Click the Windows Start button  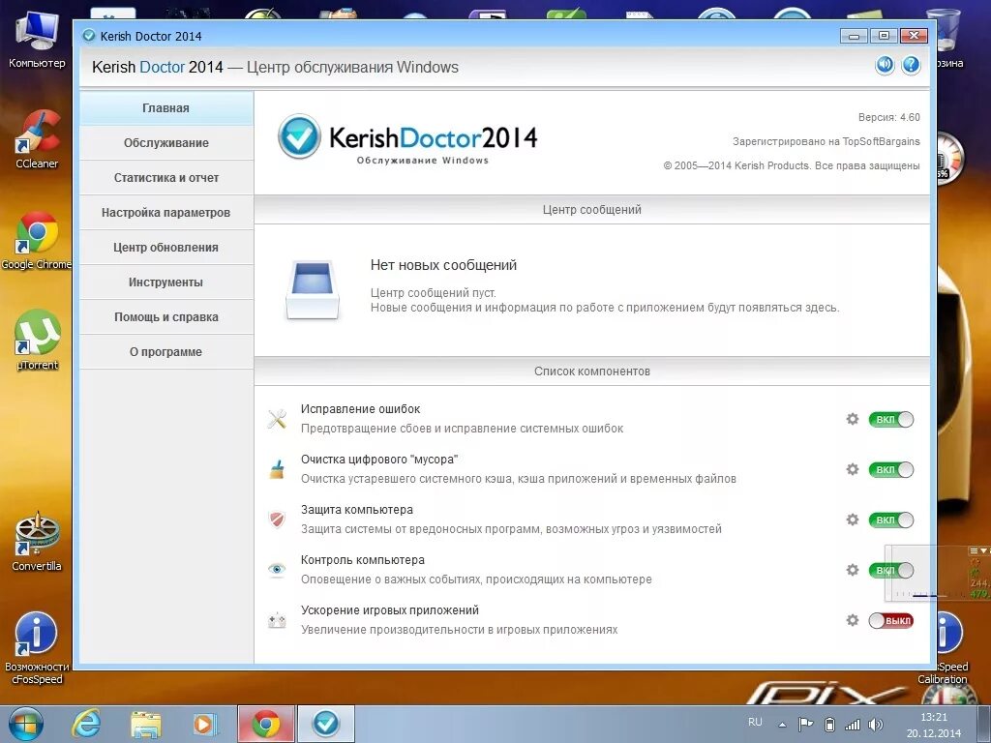tap(25, 724)
